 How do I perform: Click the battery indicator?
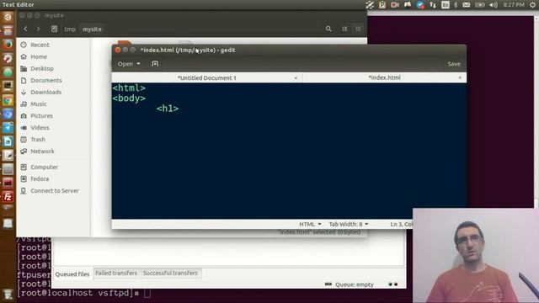coord(479,5)
